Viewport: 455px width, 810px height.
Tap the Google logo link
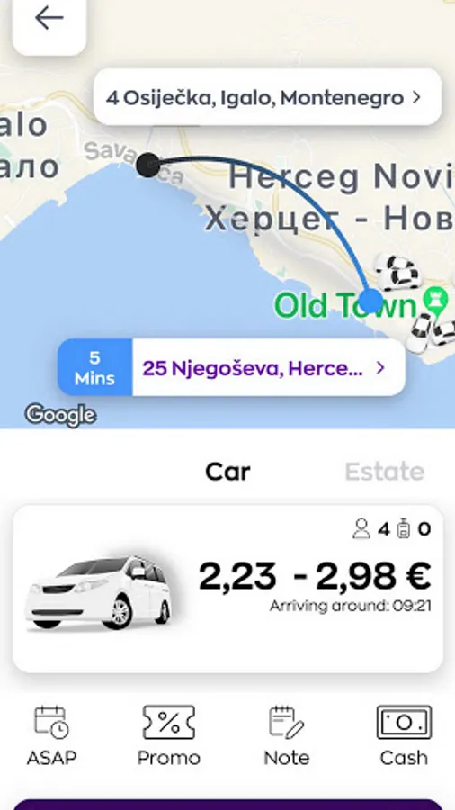click(60, 415)
